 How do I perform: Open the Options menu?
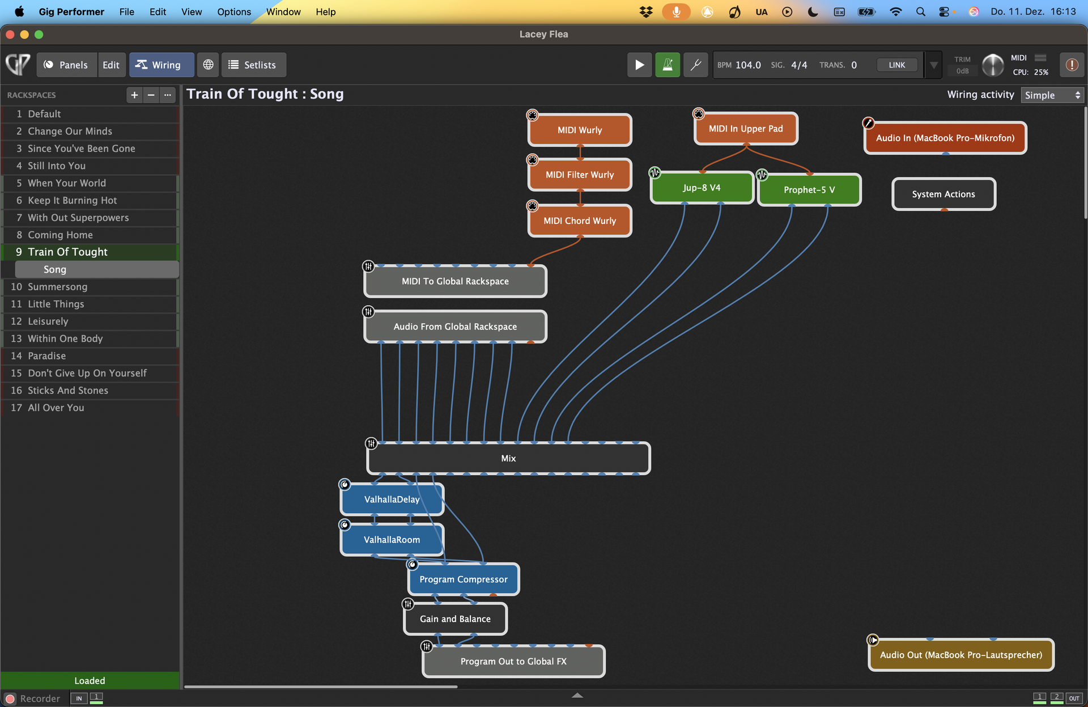tap(233, 11)
